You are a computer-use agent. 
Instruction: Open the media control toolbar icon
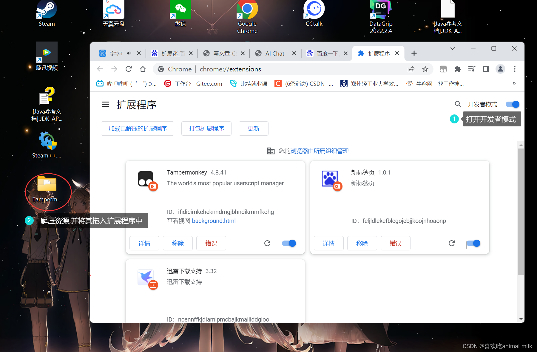tap(472, 69)
